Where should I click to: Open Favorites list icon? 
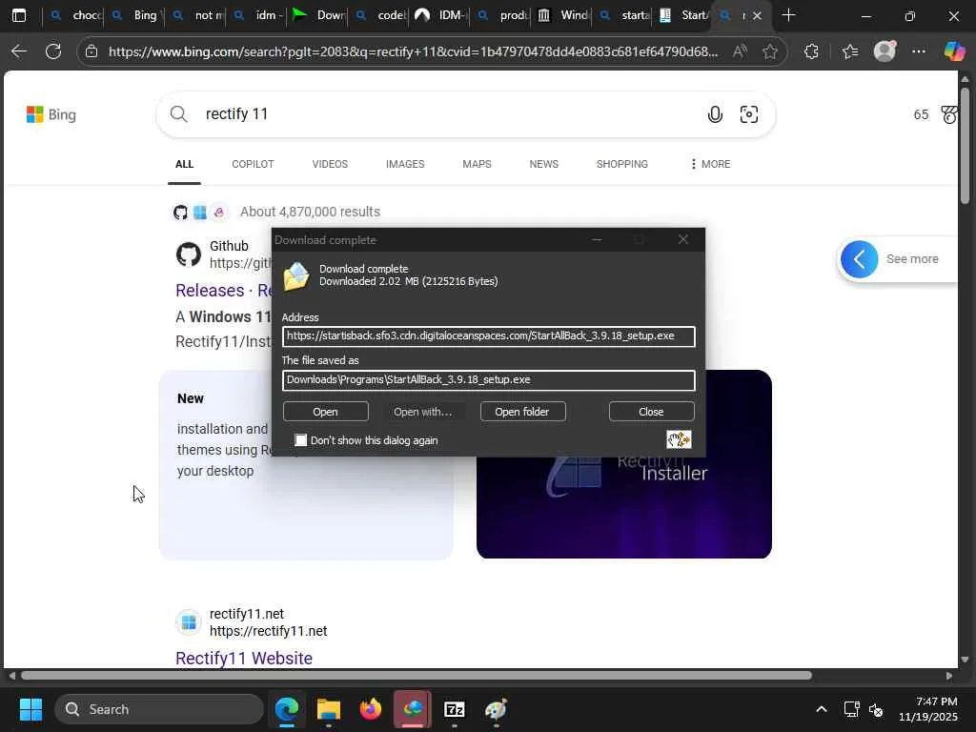[849, 51]
